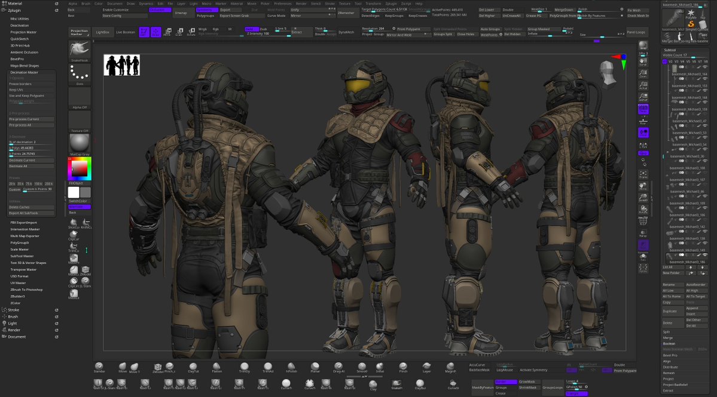717x397 pixels.
Task: Click Export All SubTools button
Action: [31, 213]
